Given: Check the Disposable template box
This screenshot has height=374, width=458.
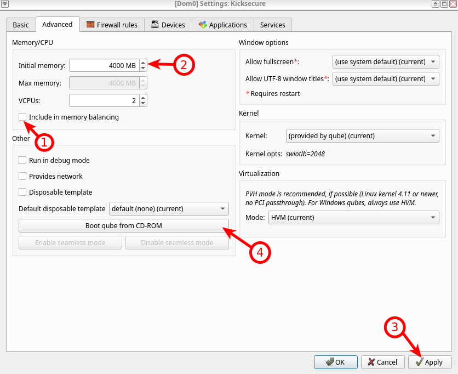Looking at the screenshot, I should coord(22,192).
